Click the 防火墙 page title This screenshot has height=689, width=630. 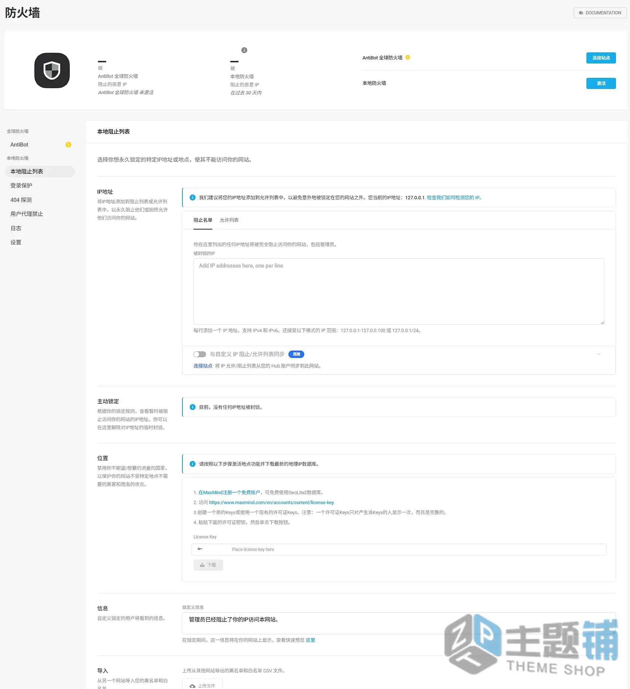[x=22, y=13]
